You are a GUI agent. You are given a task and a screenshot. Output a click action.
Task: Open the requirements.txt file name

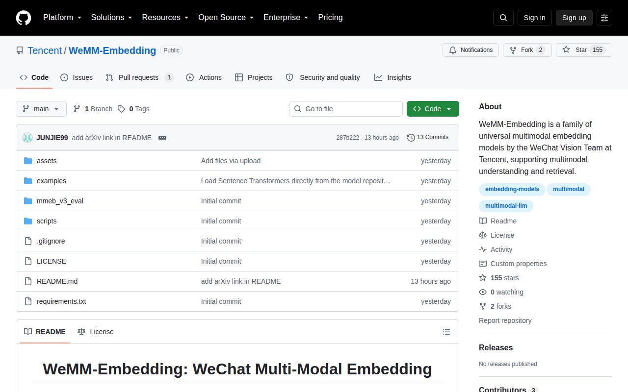click(x=61, y=301)
